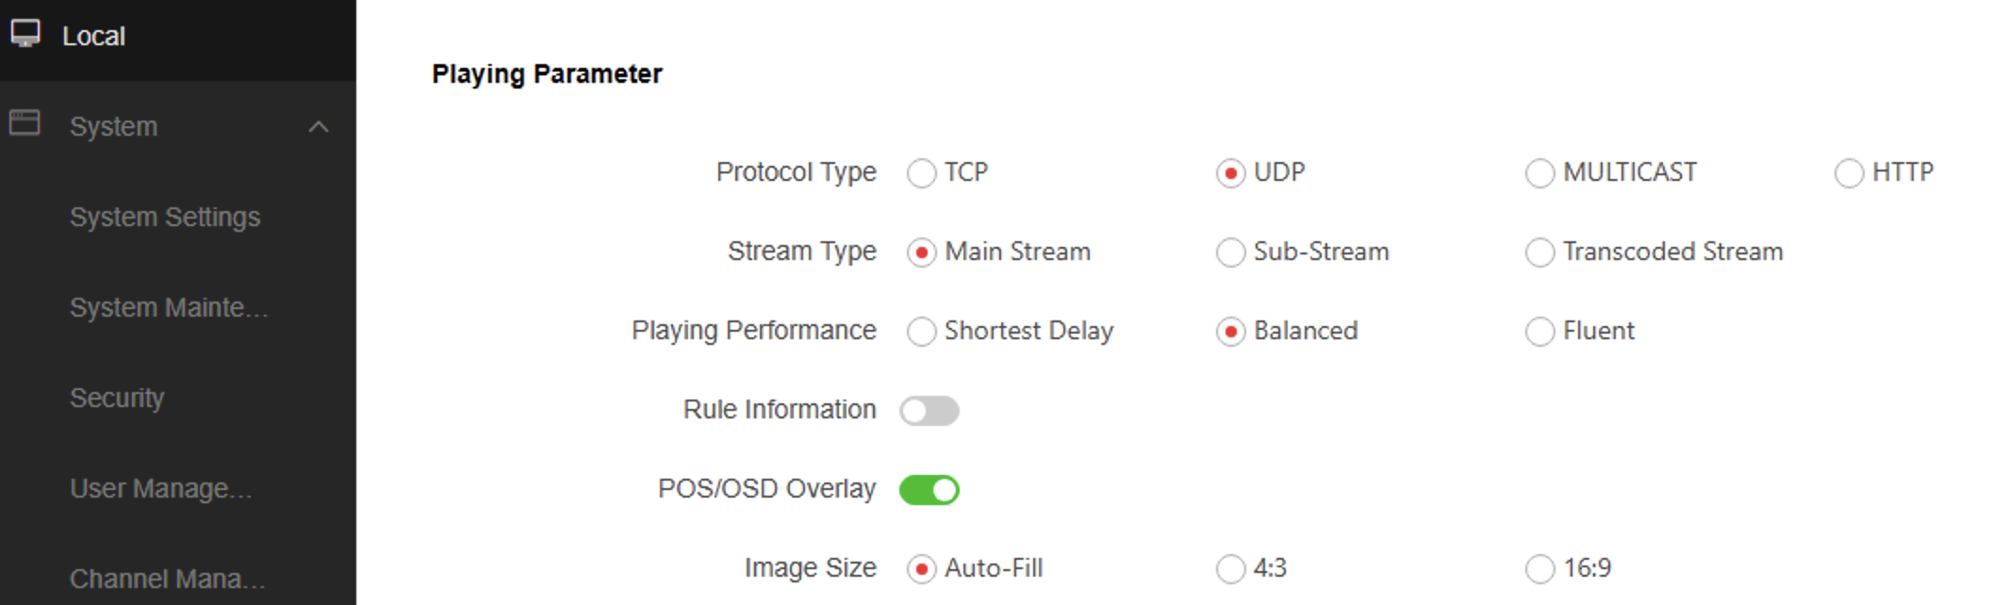1991x605 pixels.
Task: Select the Local section label
Action: [x=93, y=36]
